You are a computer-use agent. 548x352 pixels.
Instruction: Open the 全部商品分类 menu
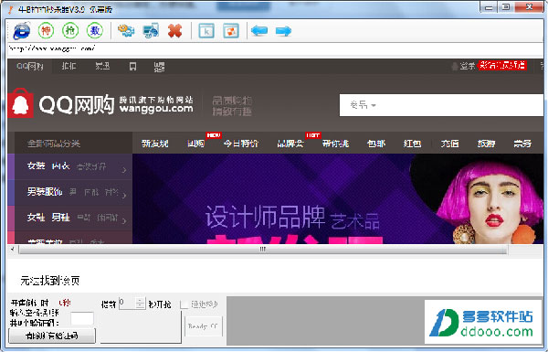click(x=54, y=144)
